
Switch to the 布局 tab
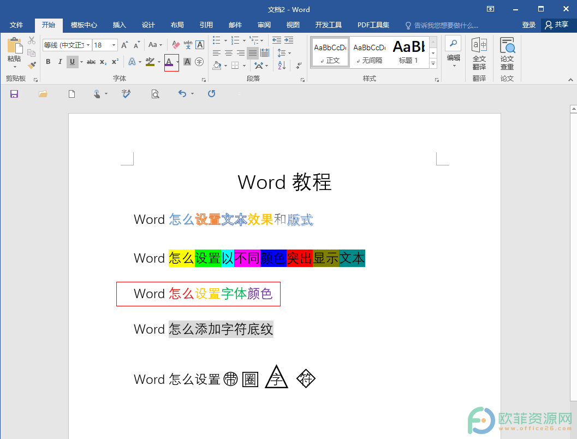point(177,25)
